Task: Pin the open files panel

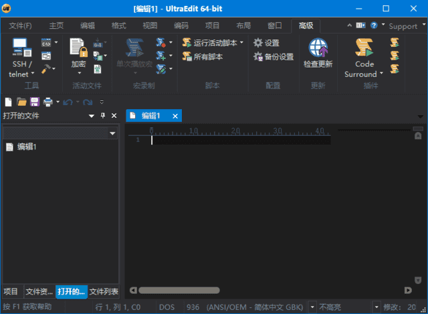Action: (x=103, y=116)
